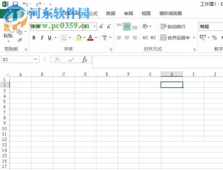This screenshot has width=223, height=170.
Task: Apply percent style
Action: [215, 38]
